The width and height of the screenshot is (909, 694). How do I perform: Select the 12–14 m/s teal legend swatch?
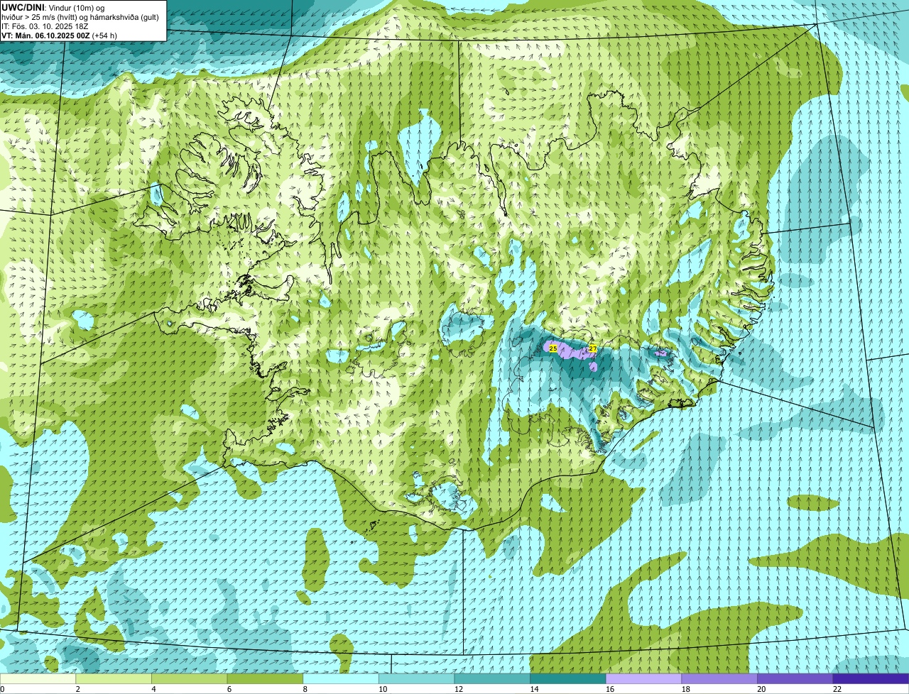click(x=492, y=678)
